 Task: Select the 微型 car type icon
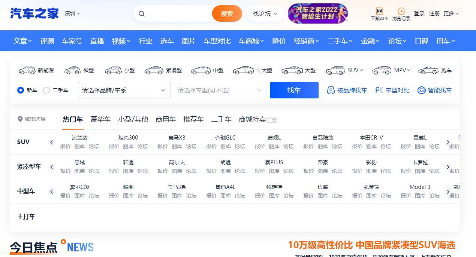pos(72,70)
